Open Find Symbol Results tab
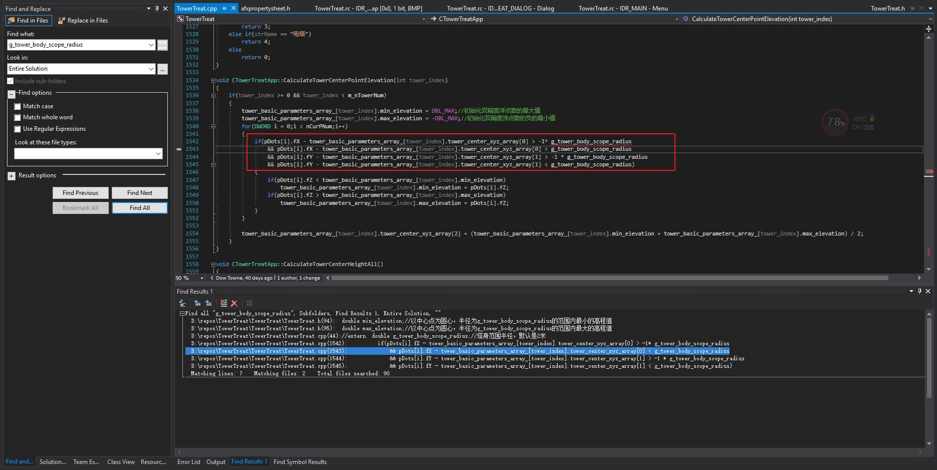937x470 pixels. pos(300,462)
